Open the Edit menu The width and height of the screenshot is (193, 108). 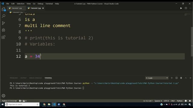click(13, 4)
